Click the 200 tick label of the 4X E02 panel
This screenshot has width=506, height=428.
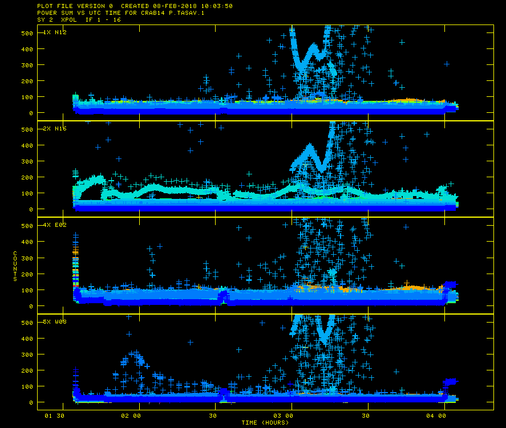pos(27,274)
